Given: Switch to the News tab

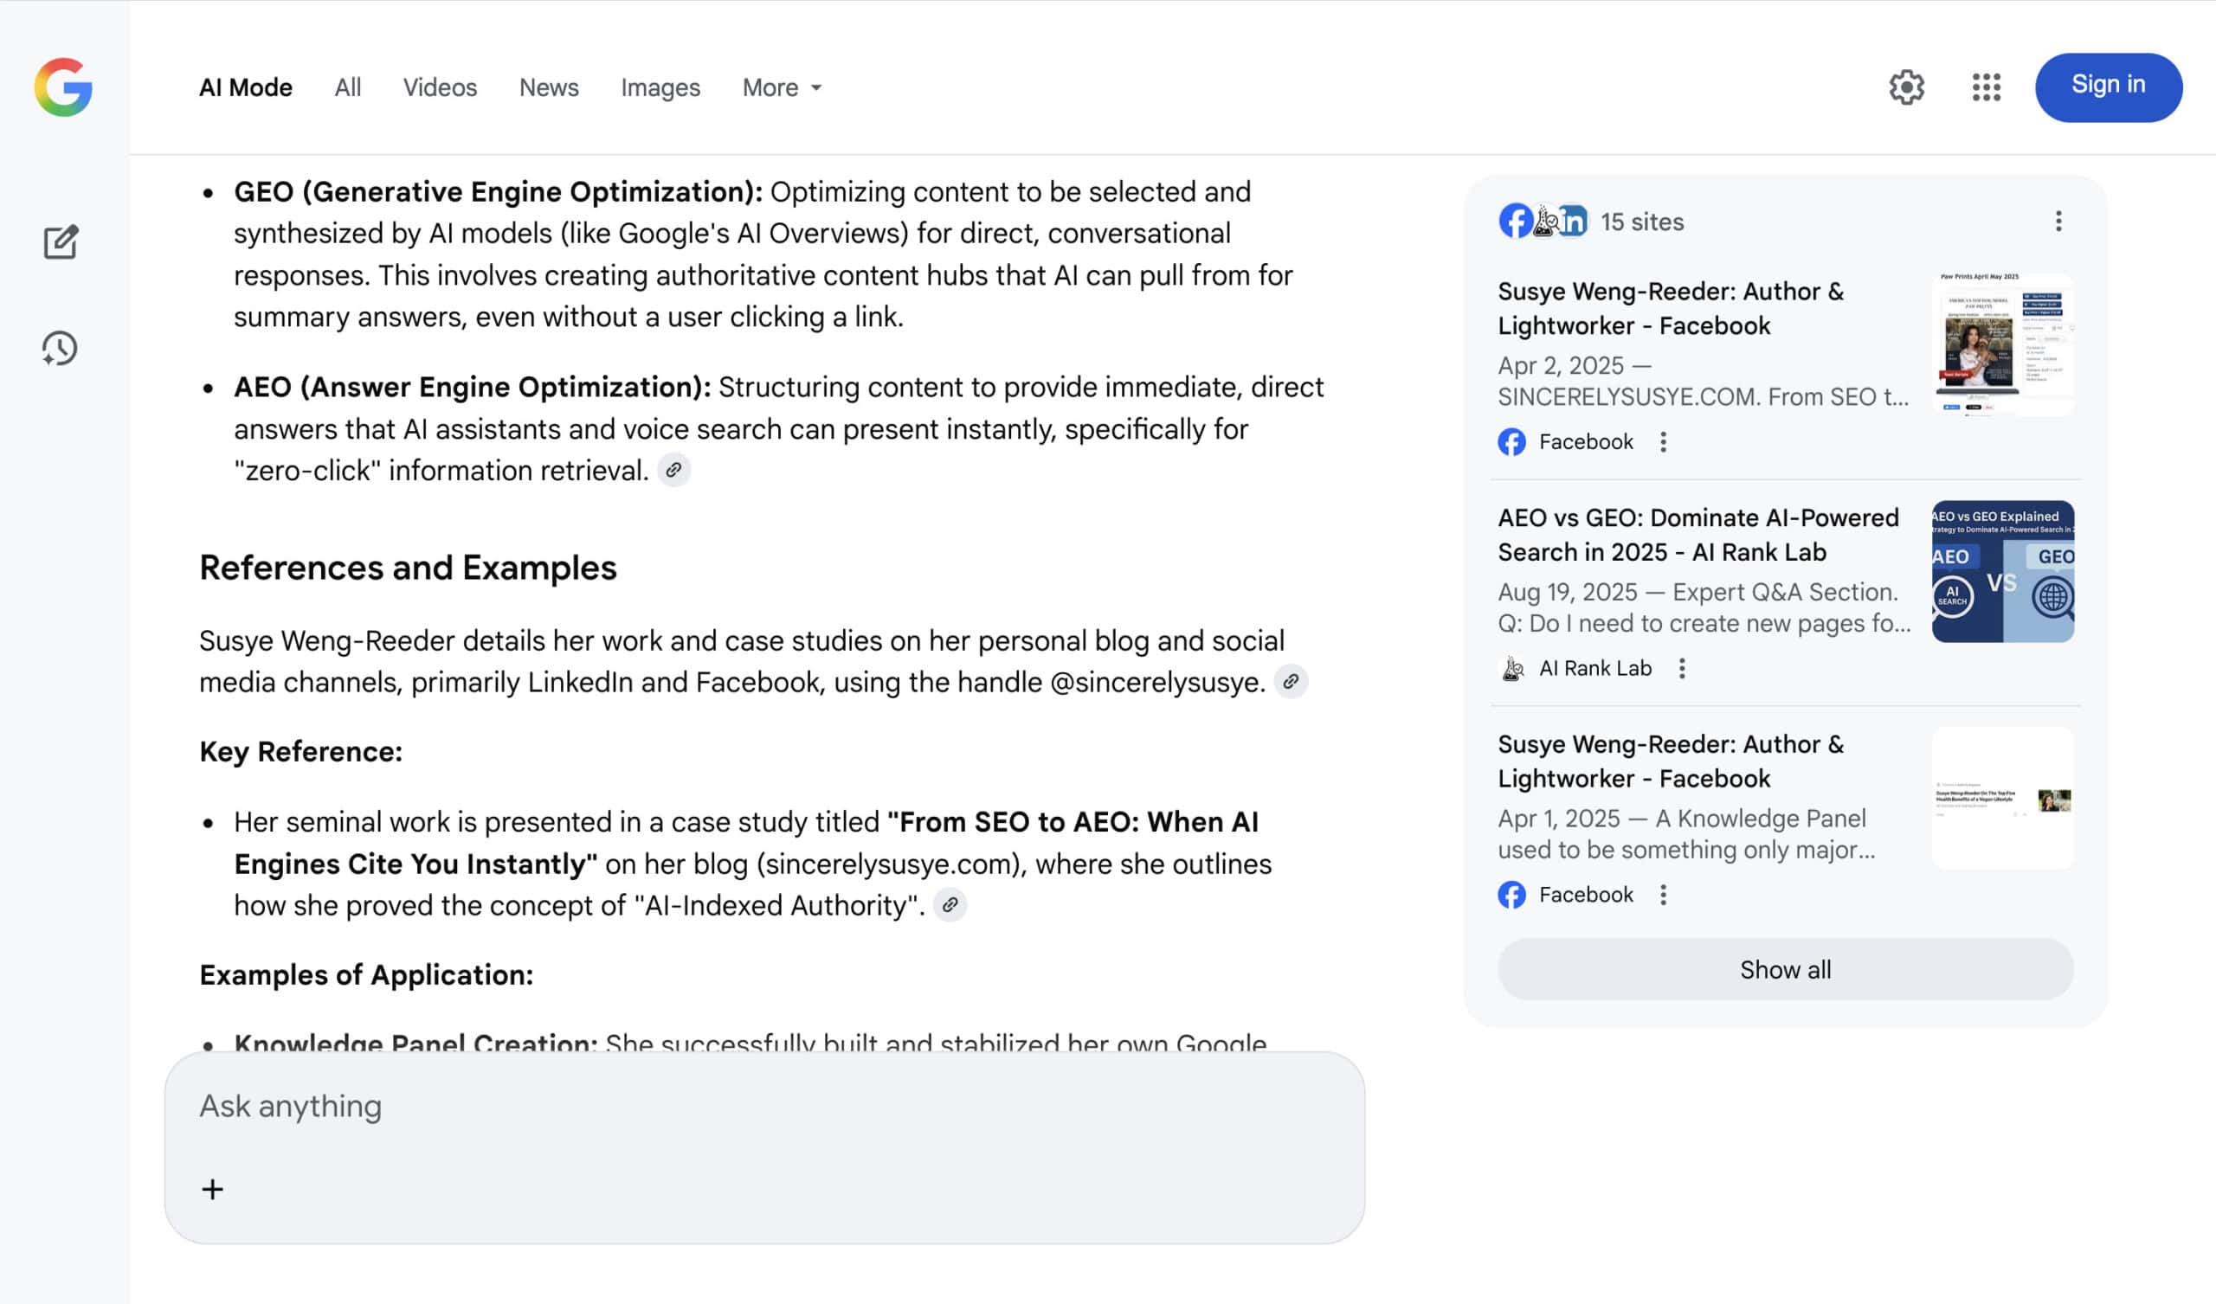Looking at the screenshot, I should pyautogui.click(x=549, y=88).
